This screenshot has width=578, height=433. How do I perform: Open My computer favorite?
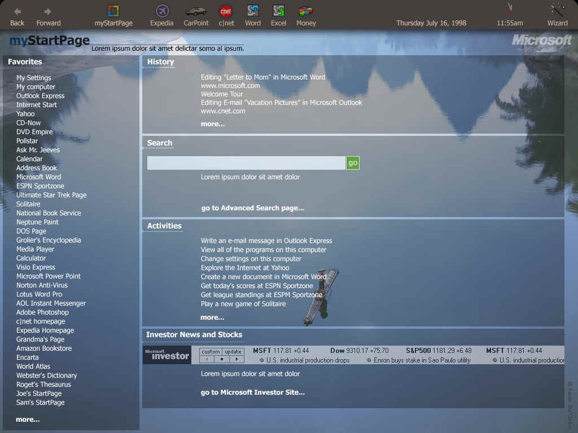[x=36, y=87]
